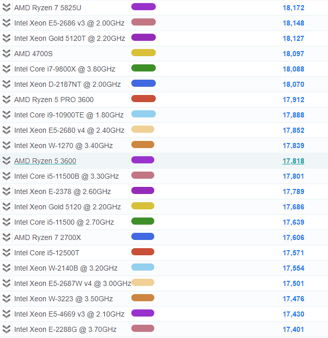Open the AMD 4700S CPU link
Viewport: 328px width, 338px height.
coord(33,54)
